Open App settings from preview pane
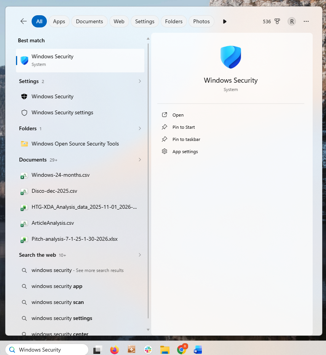 pyautogui.click(x=185, y=152)
